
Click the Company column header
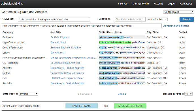tap(8, 32)
